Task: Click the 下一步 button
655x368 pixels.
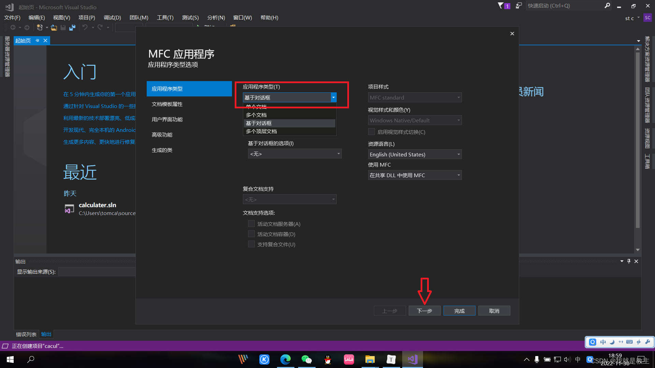Action: (x=424, y=310)
